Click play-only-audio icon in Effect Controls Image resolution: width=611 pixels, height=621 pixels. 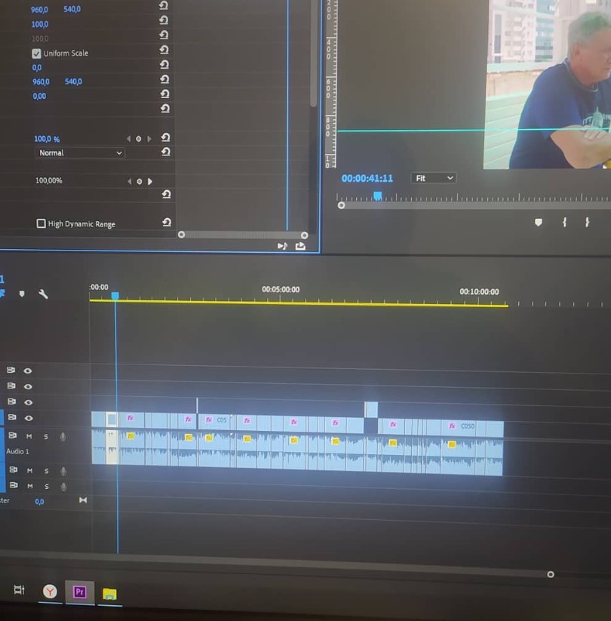(282, 246)
